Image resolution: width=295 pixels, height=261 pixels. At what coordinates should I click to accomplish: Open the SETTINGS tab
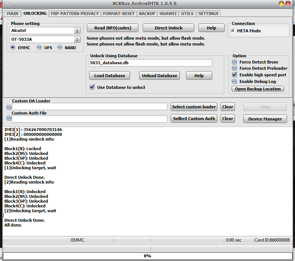click(208, 14)
